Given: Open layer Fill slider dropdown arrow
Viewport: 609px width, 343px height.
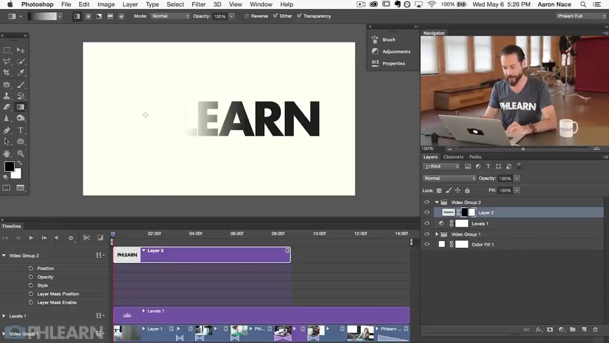Looking at the screenshot, I should [517, 190].
